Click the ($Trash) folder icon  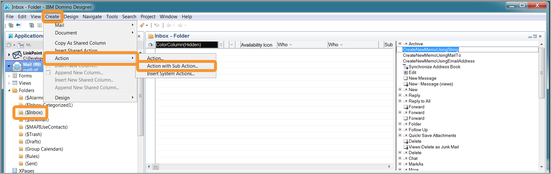pos(21,134)
